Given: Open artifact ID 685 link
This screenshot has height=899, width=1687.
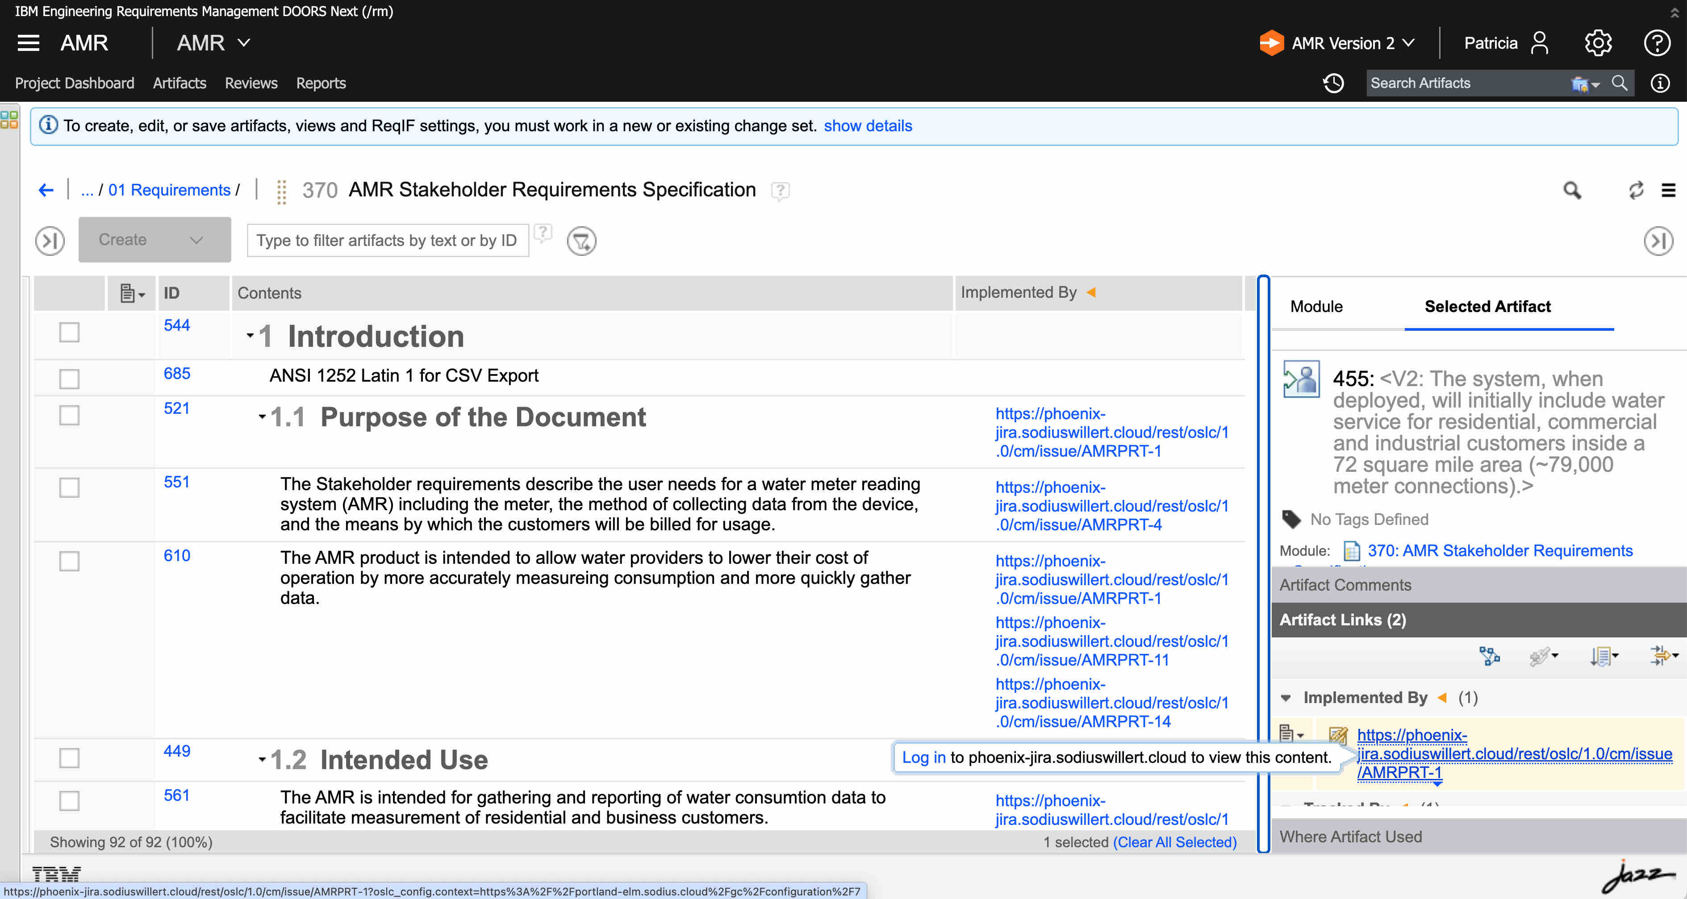Looking at the screenshot, I should coord(177,373).
